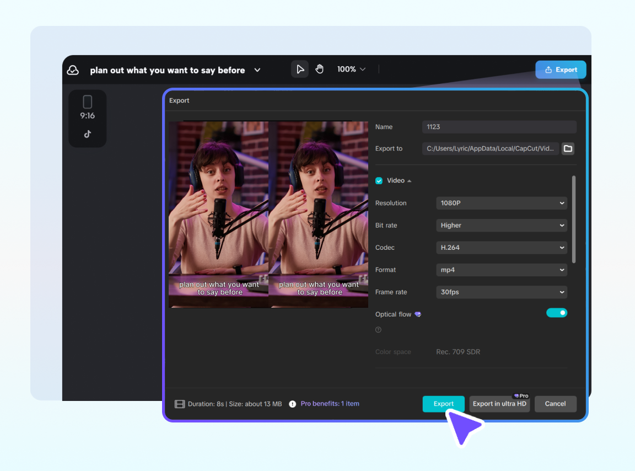635x471 pixels.
Task: Open the Pro benefits: 1 item link
Action: pyautogui.click(x=330, y=404)
